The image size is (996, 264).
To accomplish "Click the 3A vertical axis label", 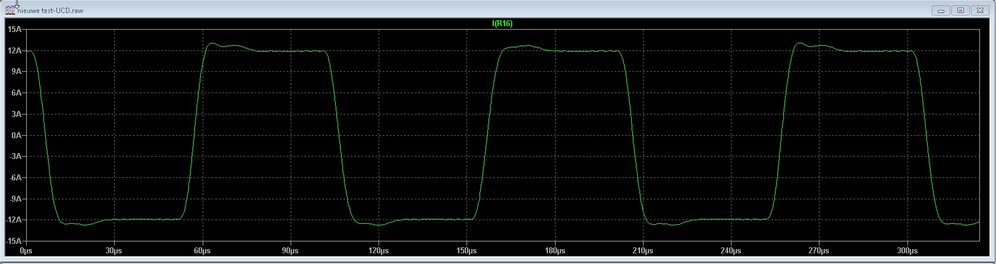I will [x=17, y=114].
